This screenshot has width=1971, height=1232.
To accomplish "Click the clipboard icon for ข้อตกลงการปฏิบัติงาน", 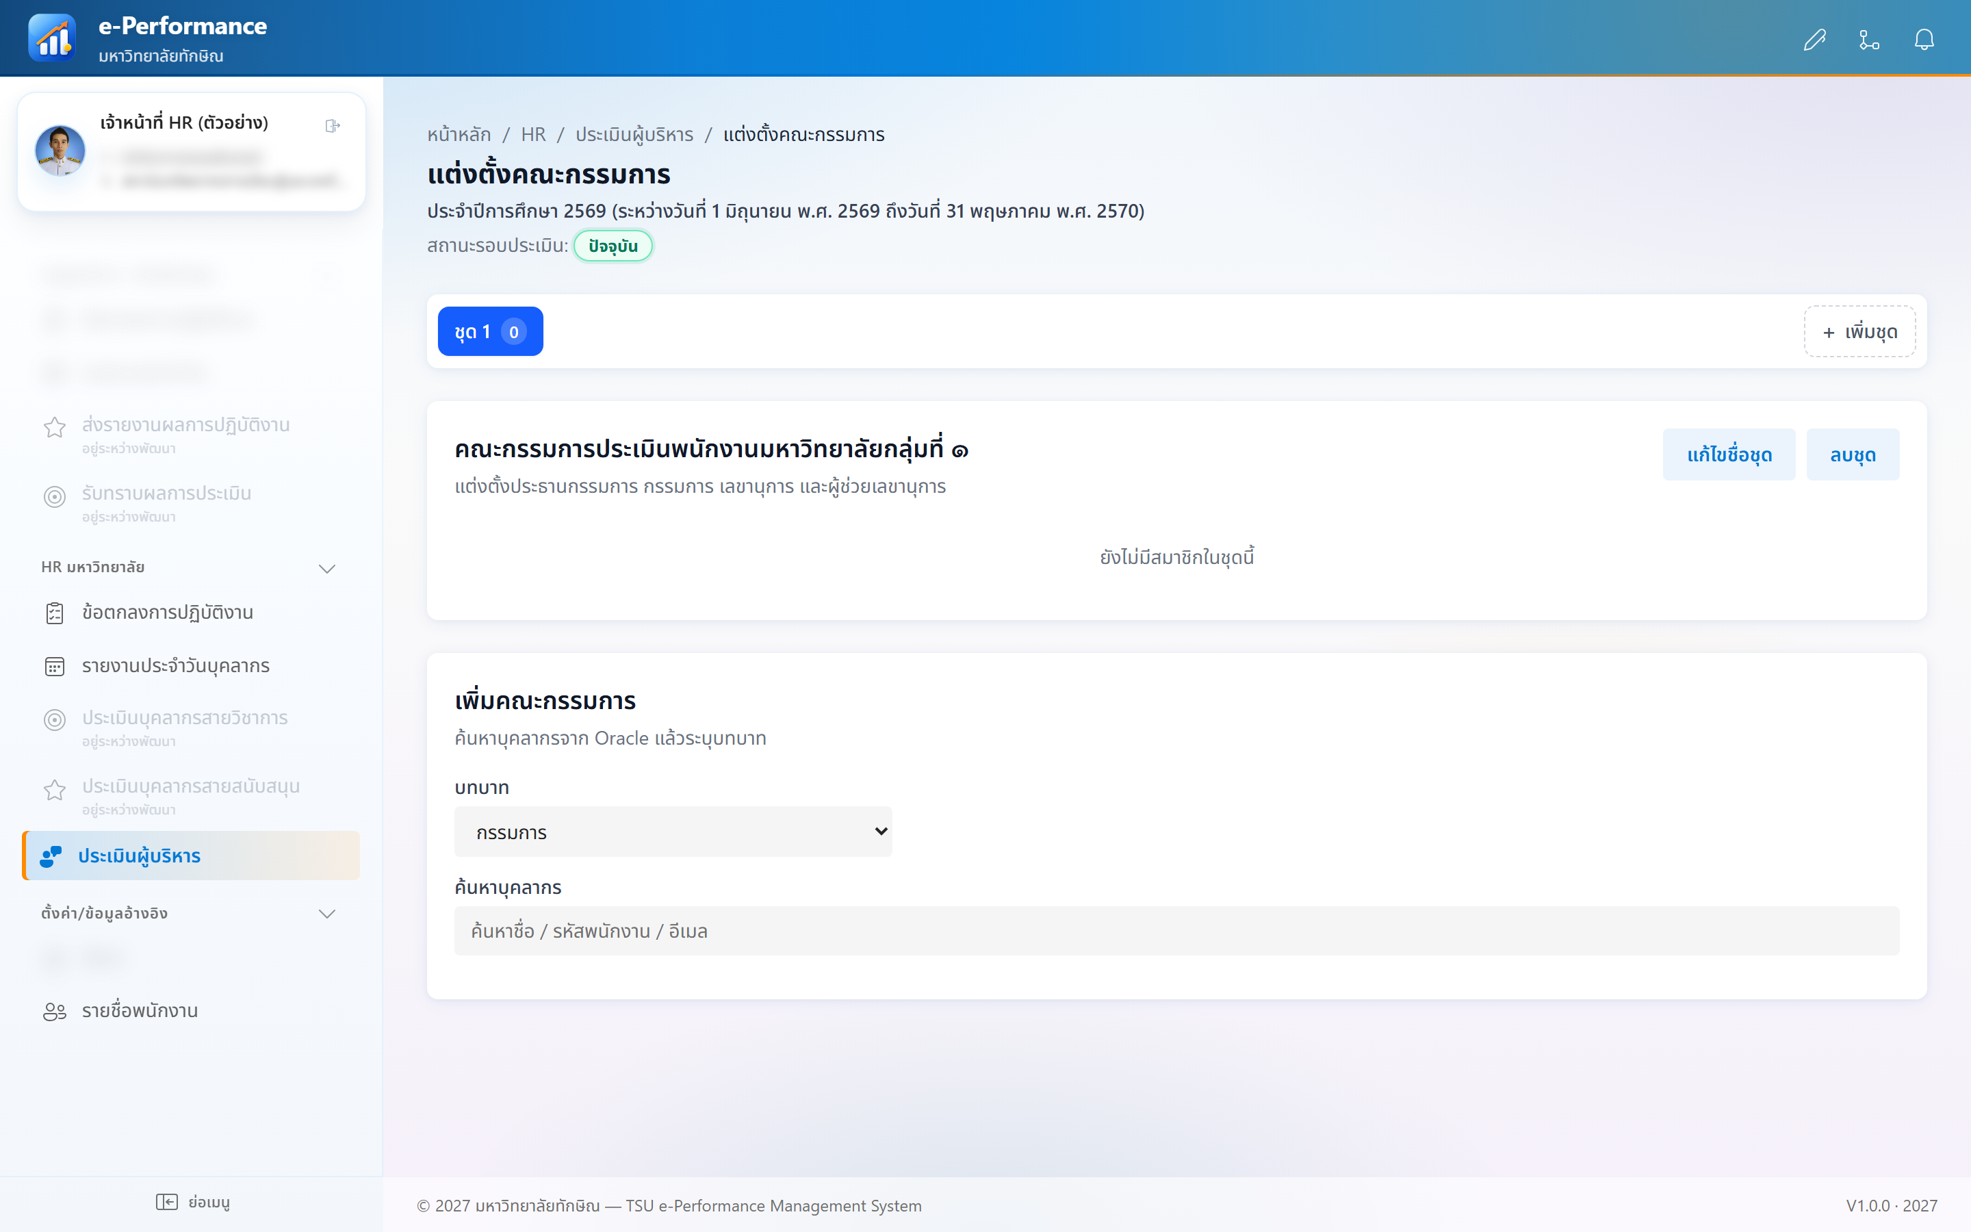I will pyautogui.click(x=55, y=613).
